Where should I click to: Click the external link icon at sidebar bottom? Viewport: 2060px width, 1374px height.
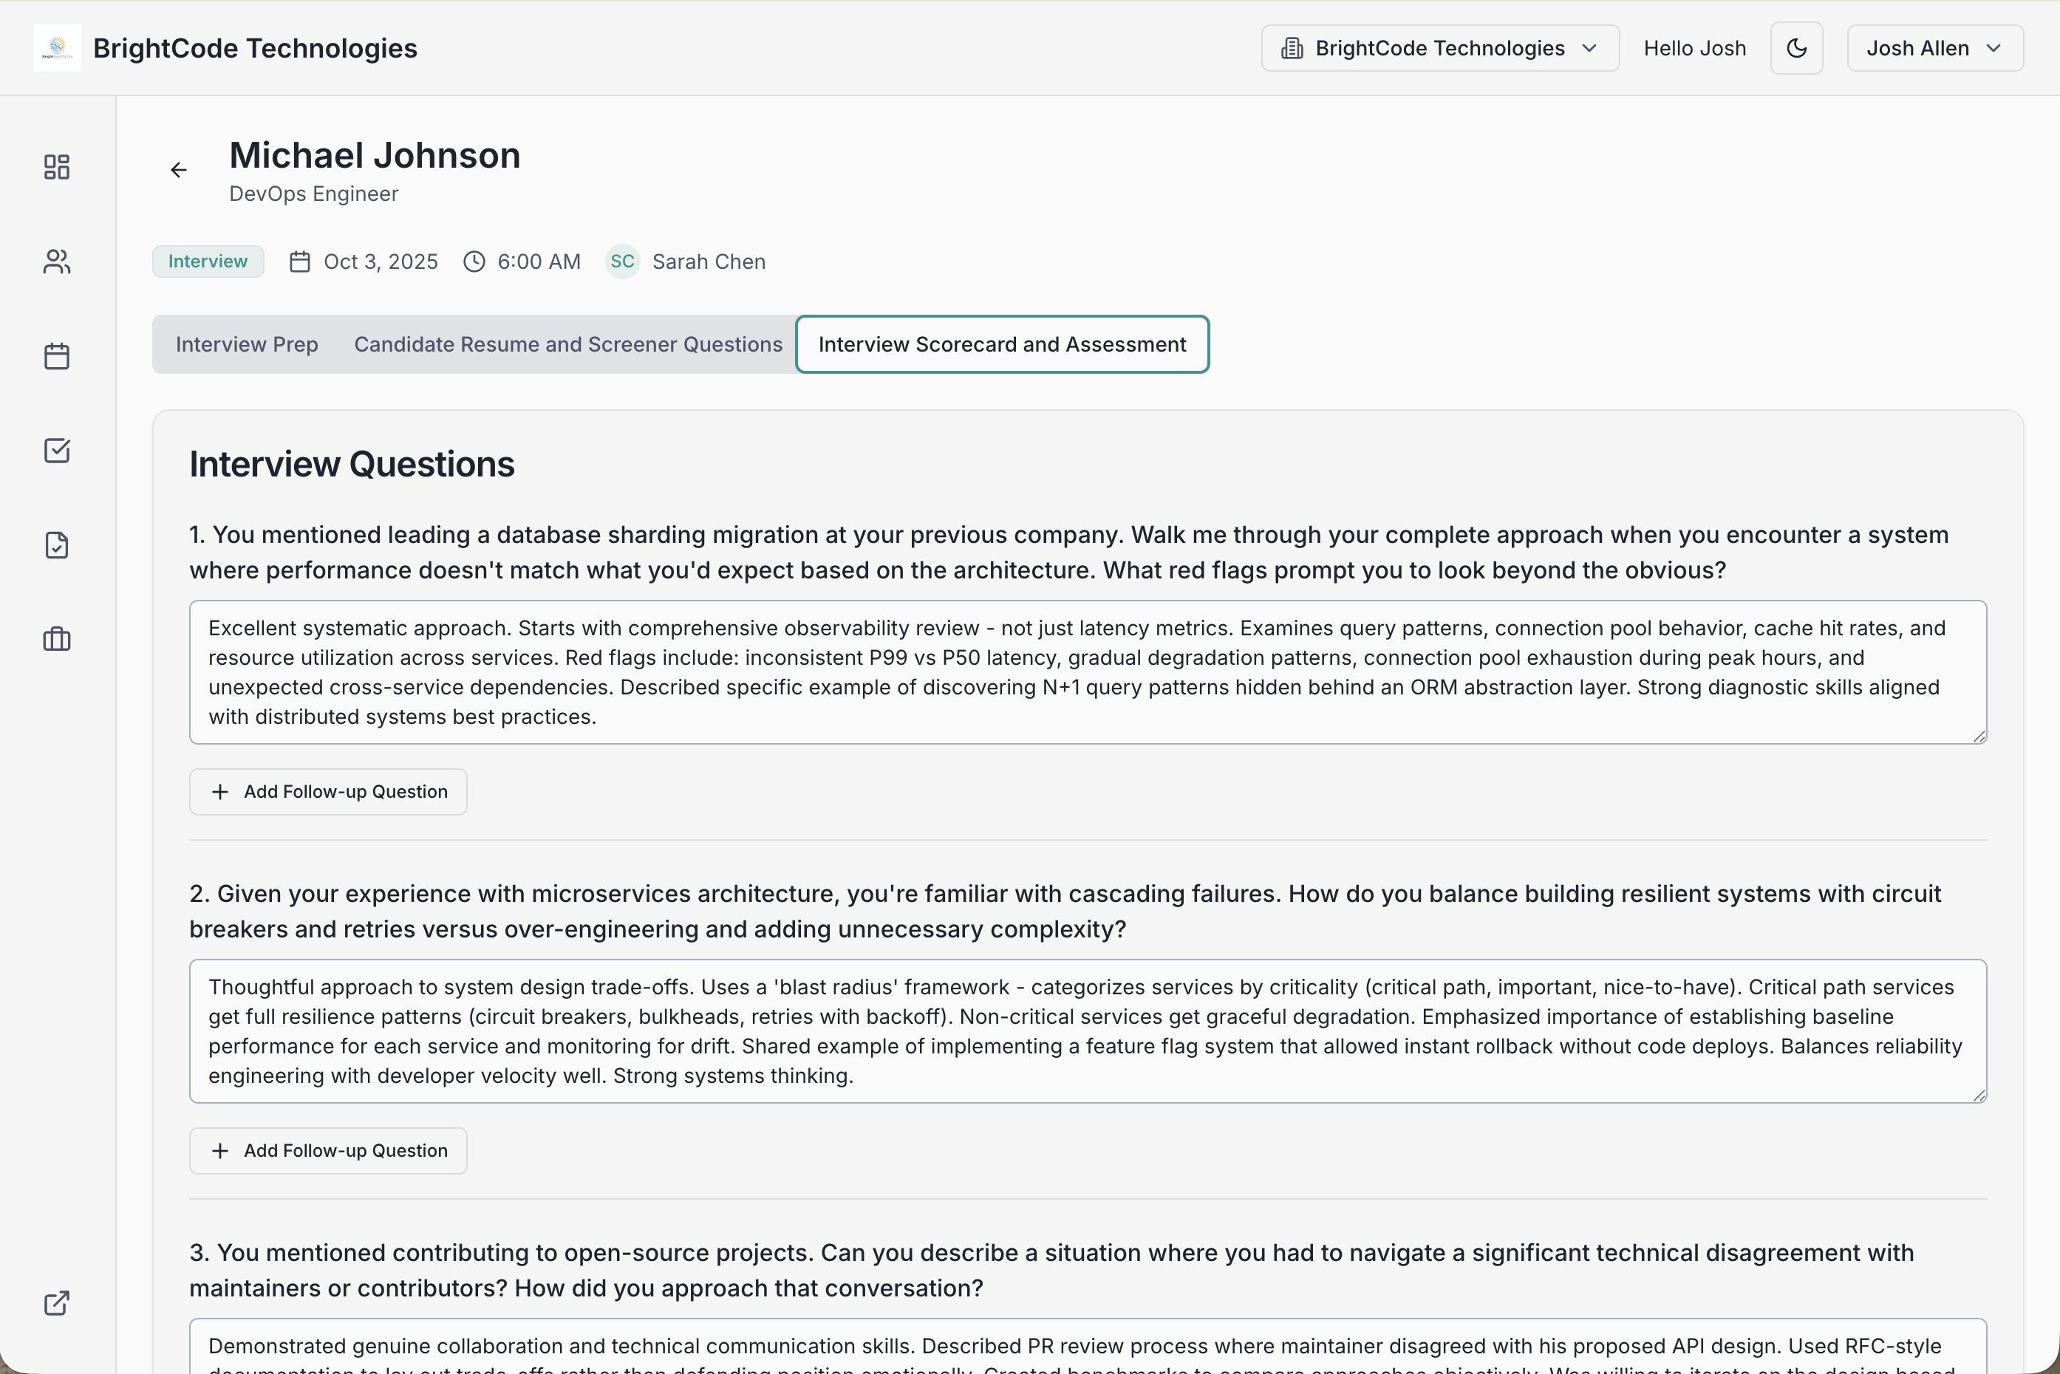point(56,1304)
